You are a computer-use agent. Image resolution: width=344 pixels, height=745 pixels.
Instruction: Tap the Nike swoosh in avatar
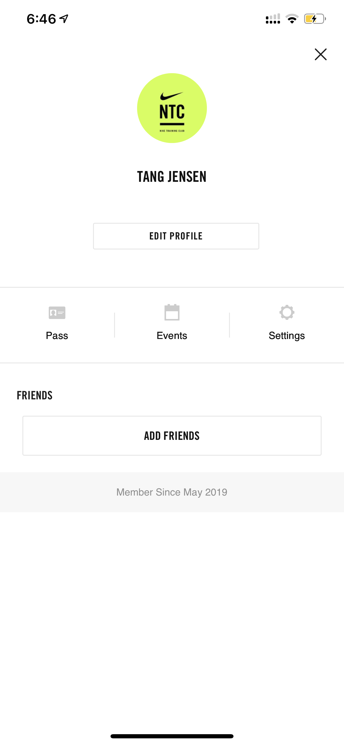(x=172, y=96)
